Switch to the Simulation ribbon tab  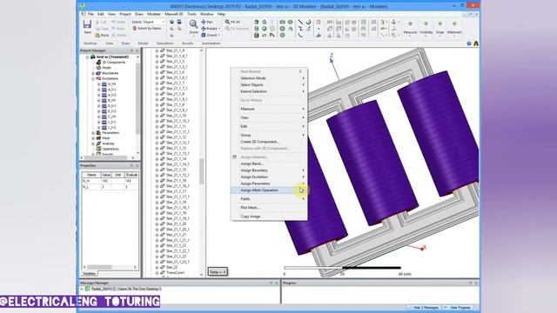click(x=165, y=43)
